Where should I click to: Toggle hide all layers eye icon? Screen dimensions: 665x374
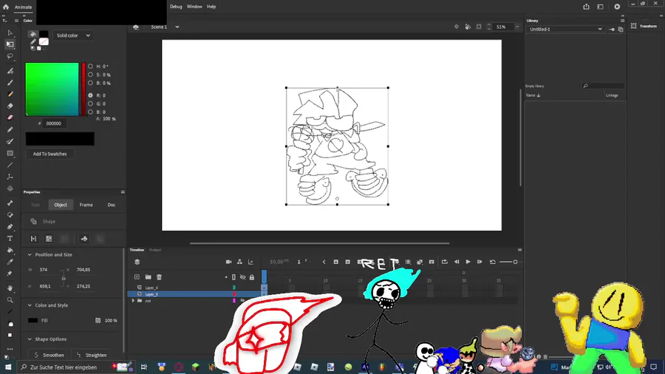coord(242,277)
